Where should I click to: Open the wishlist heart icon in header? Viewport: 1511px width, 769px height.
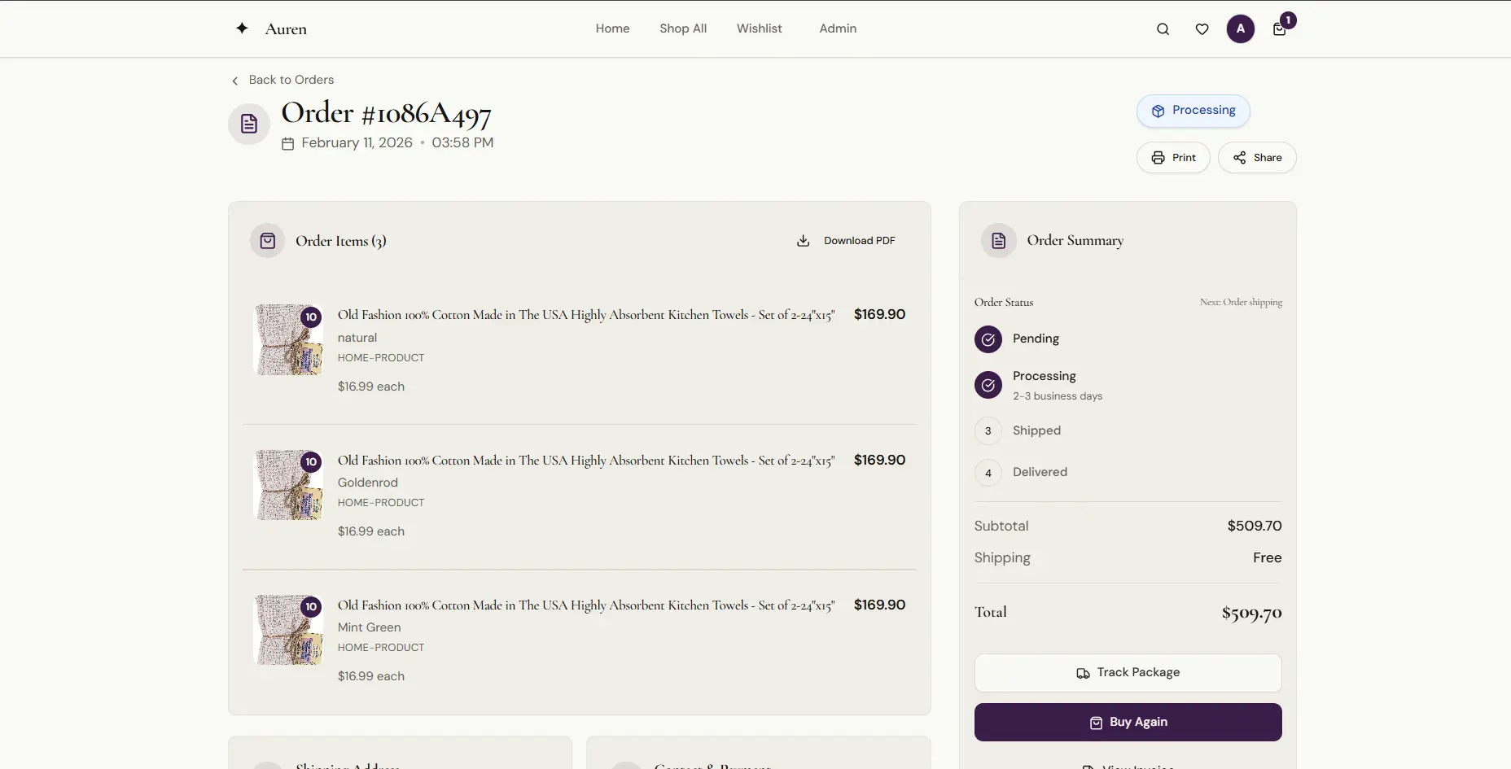(x=1202, y=28)
